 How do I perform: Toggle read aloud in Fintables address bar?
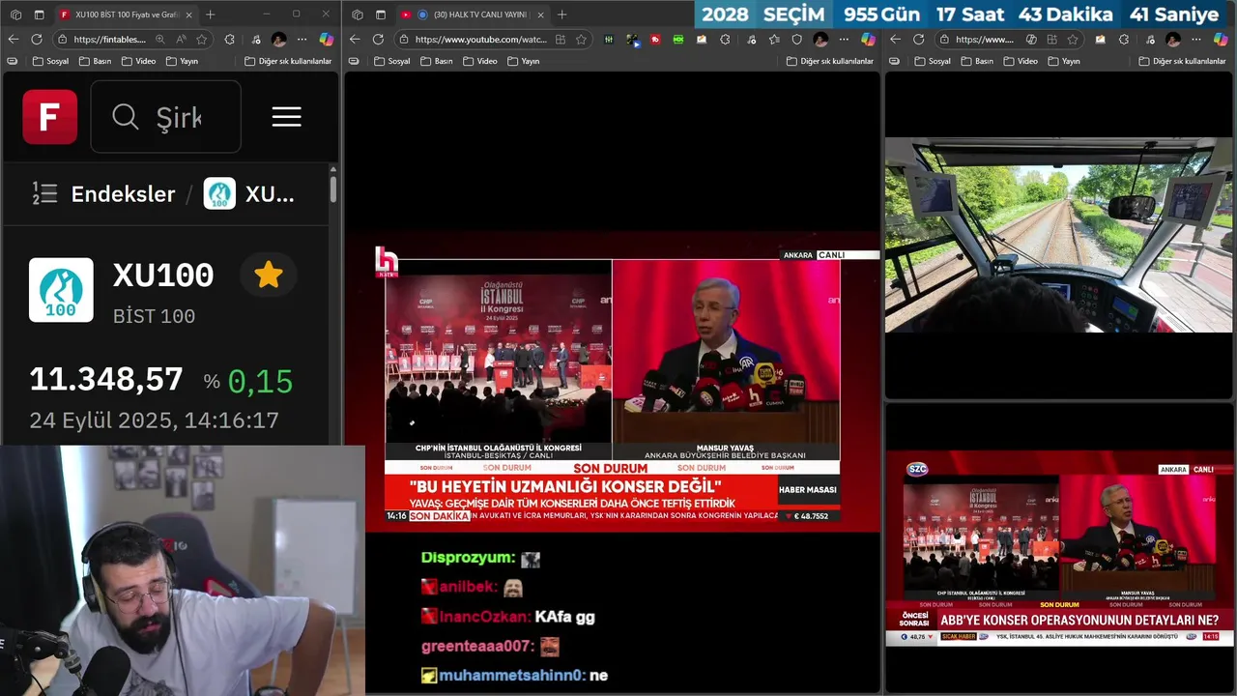pyautogui.click(x=181, y=39)
